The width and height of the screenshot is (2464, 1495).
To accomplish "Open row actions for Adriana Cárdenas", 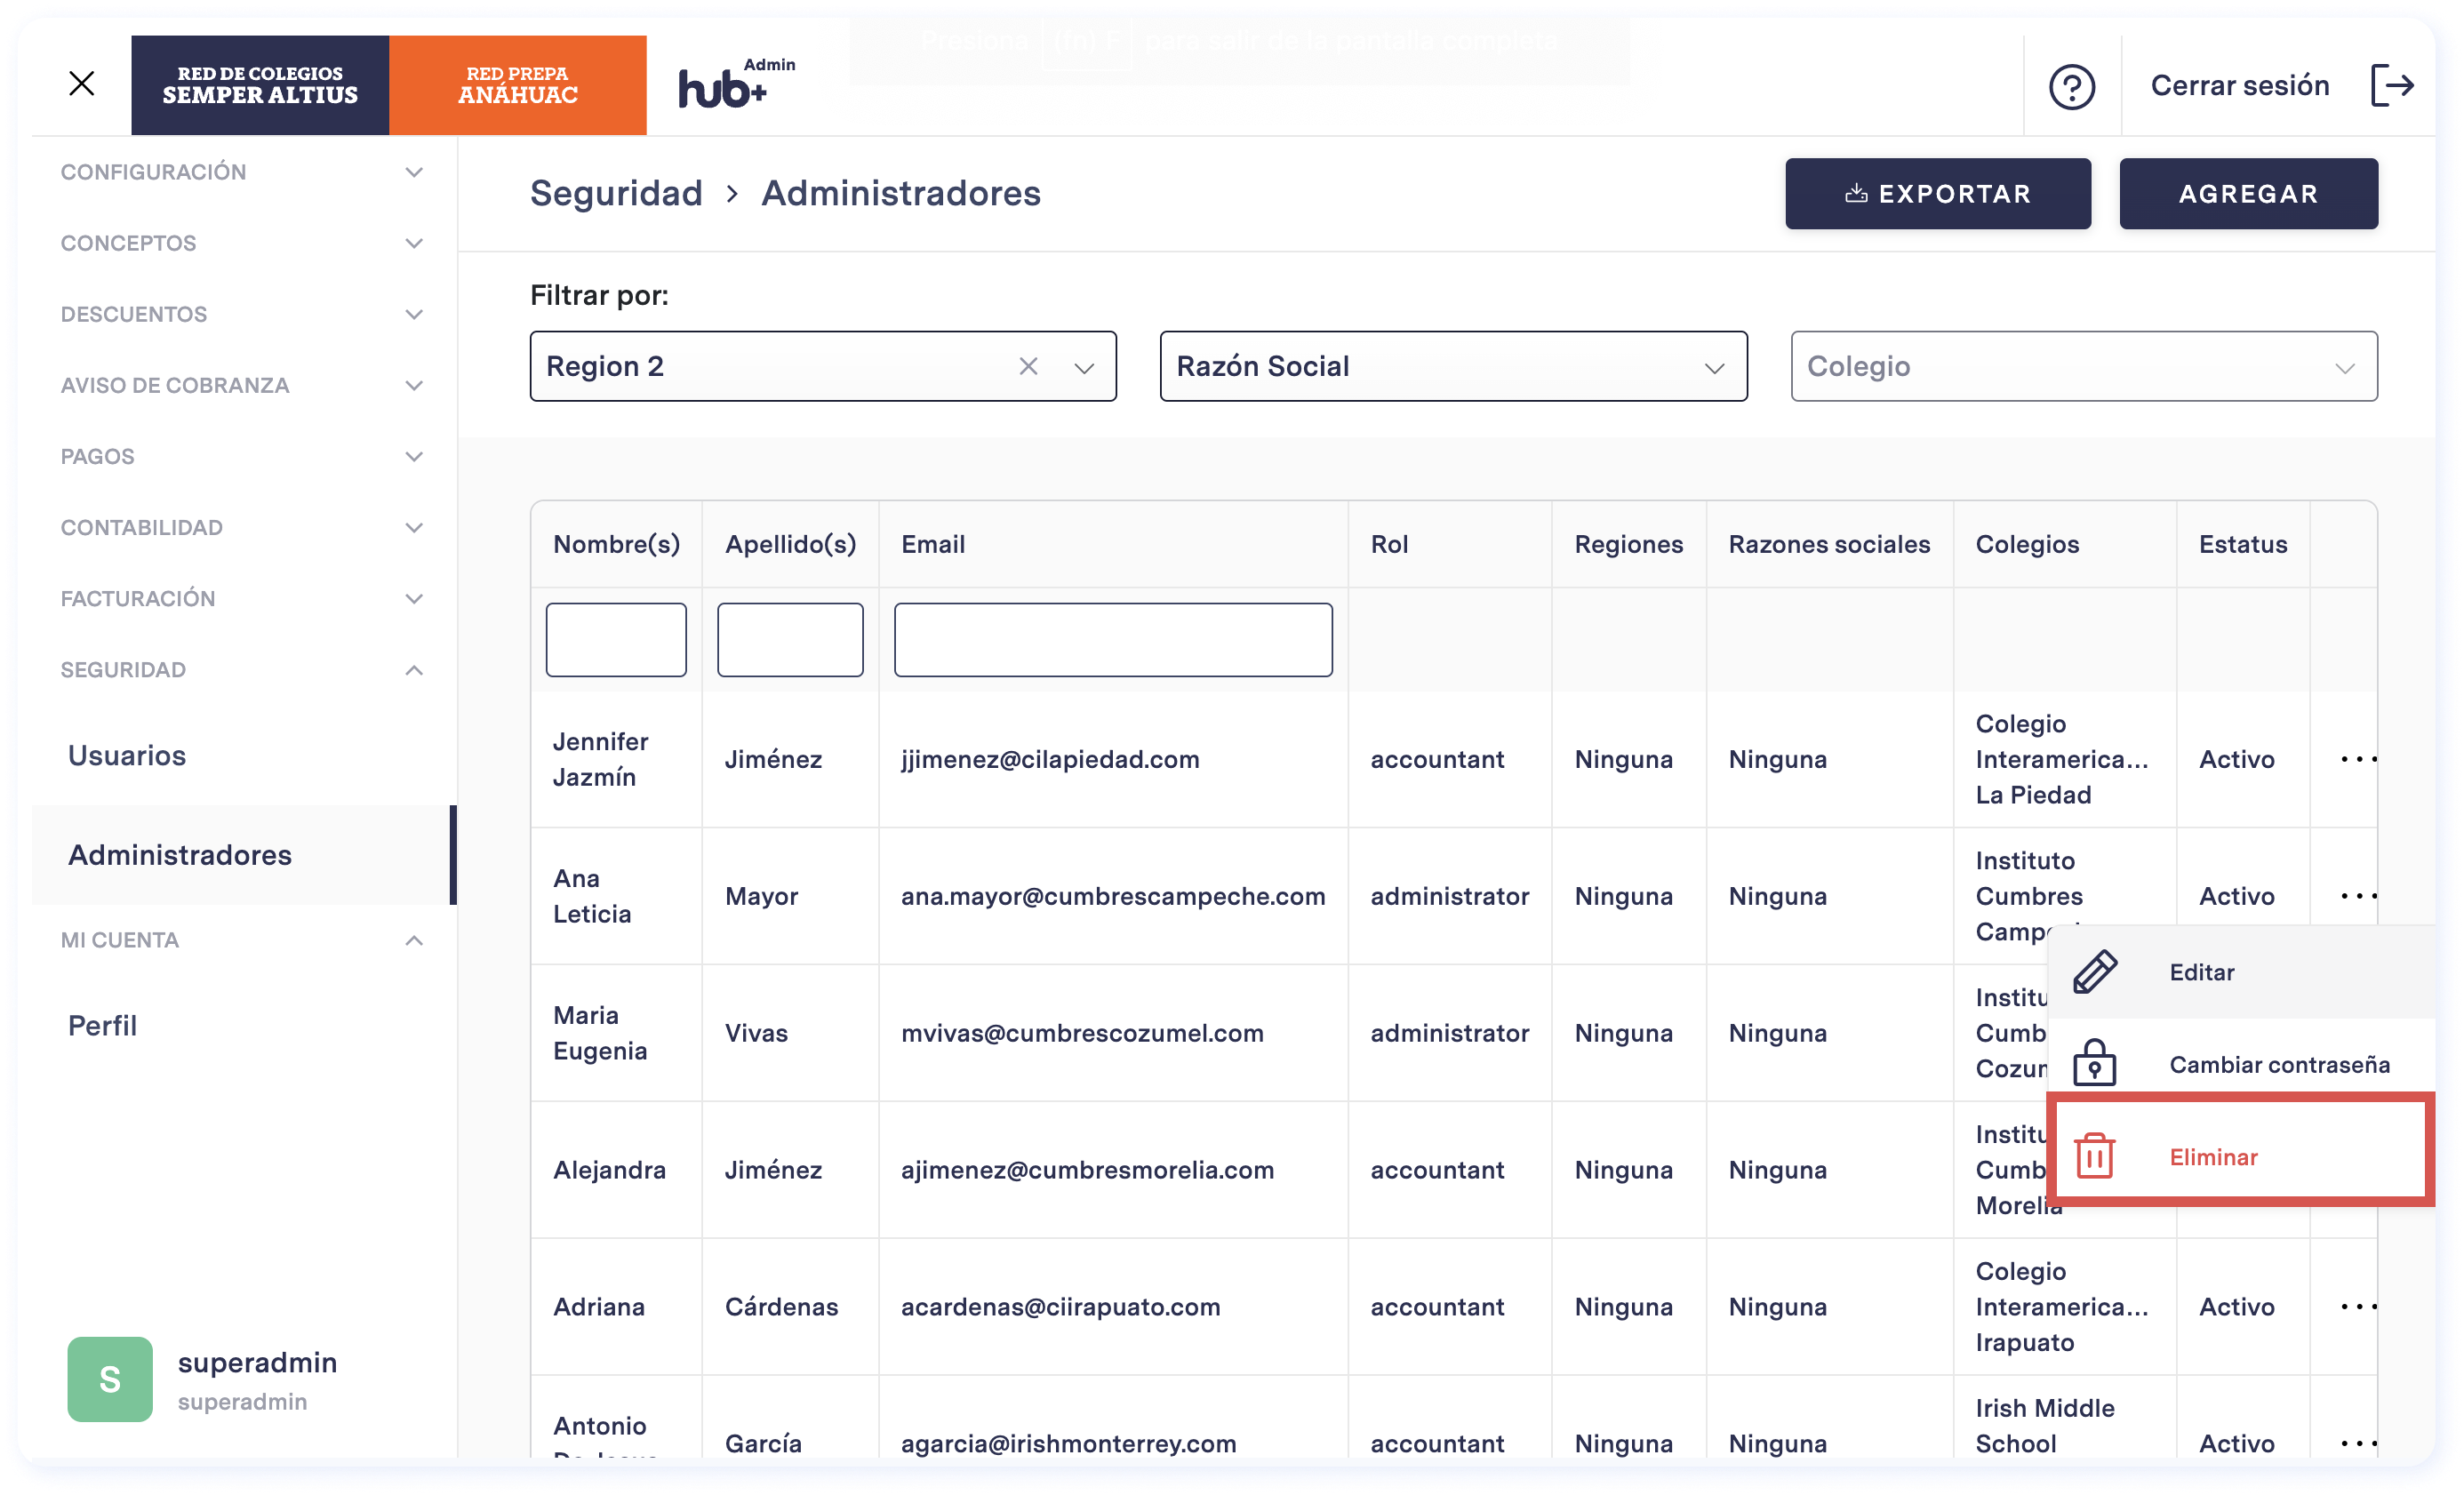I will pos(2358,1306).
